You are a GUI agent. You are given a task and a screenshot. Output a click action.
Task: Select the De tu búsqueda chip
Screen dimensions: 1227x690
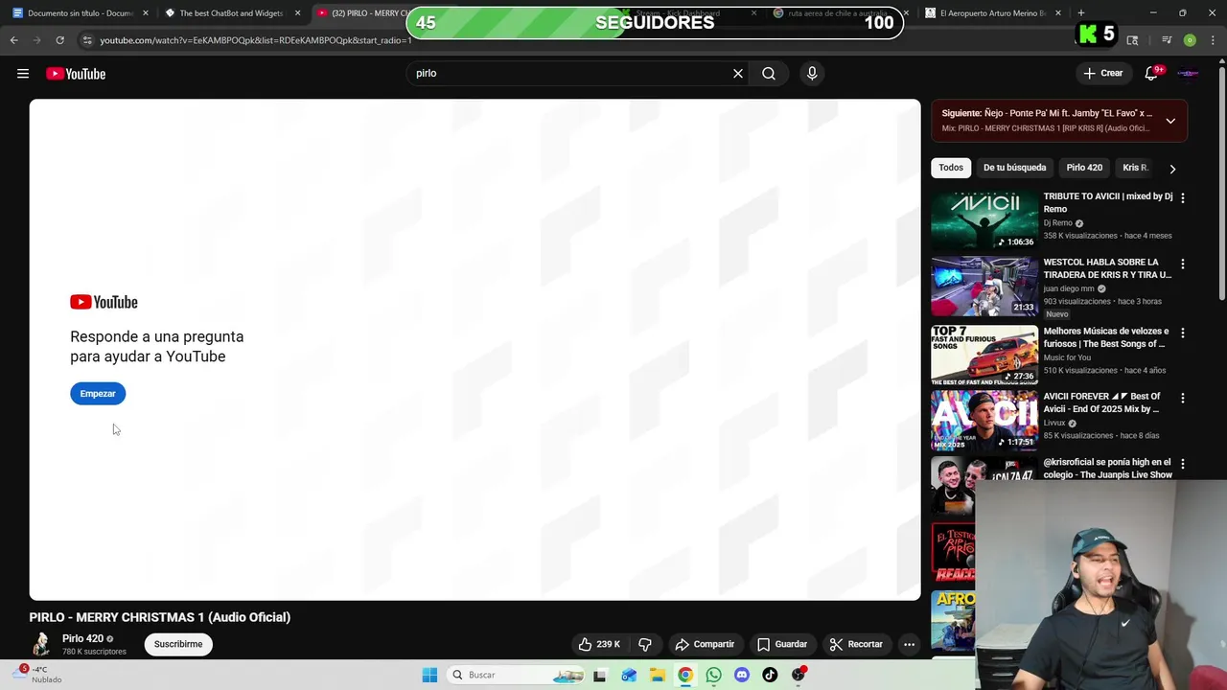(1014, 168)
